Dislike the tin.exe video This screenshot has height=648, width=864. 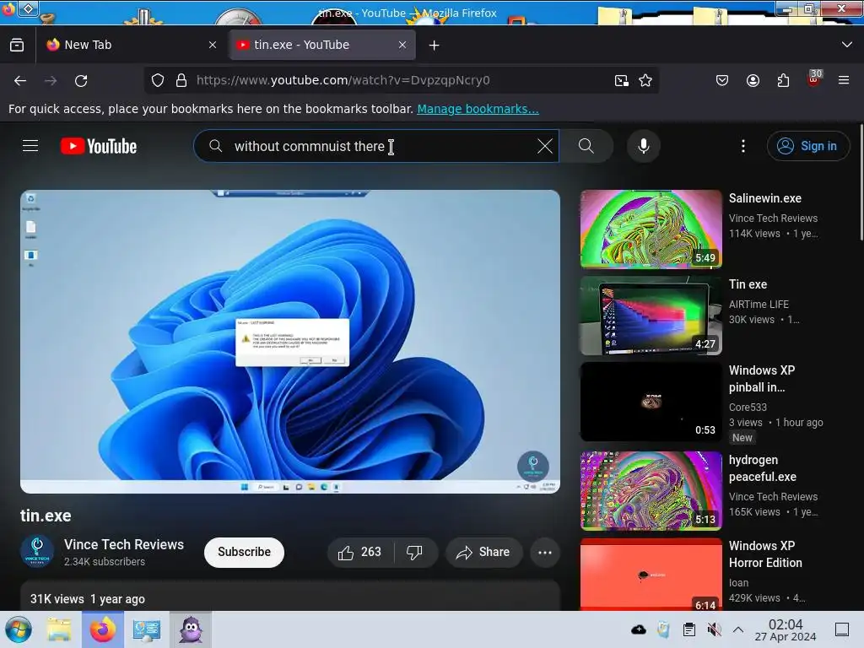click(x=414, y=552)
